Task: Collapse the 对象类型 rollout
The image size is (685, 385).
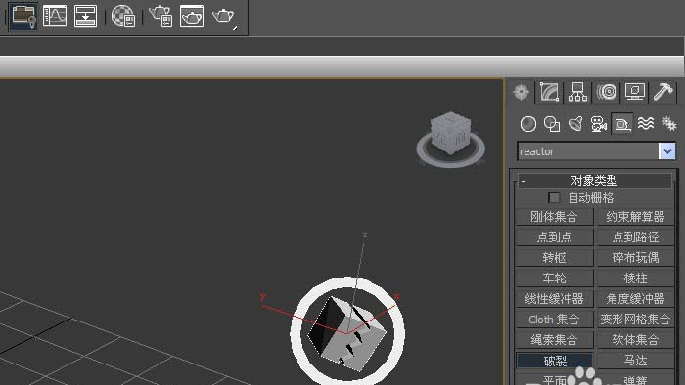Action: coord(595,181)
